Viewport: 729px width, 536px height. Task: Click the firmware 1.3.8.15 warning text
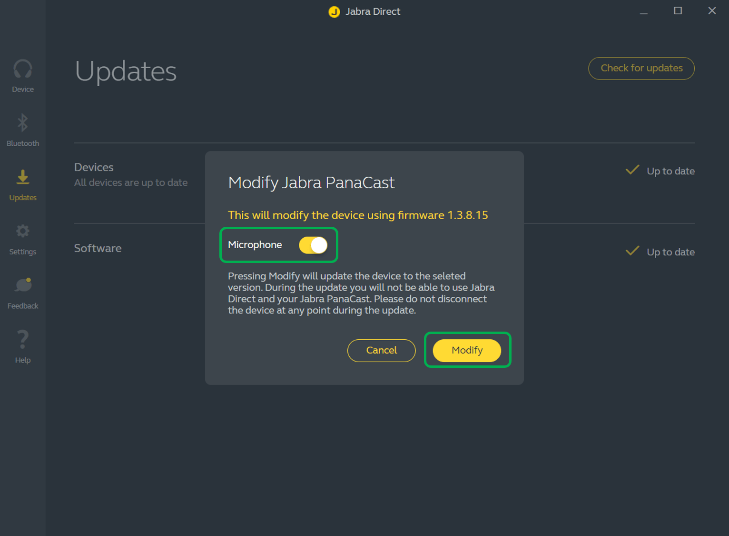[x=358, y=215]
